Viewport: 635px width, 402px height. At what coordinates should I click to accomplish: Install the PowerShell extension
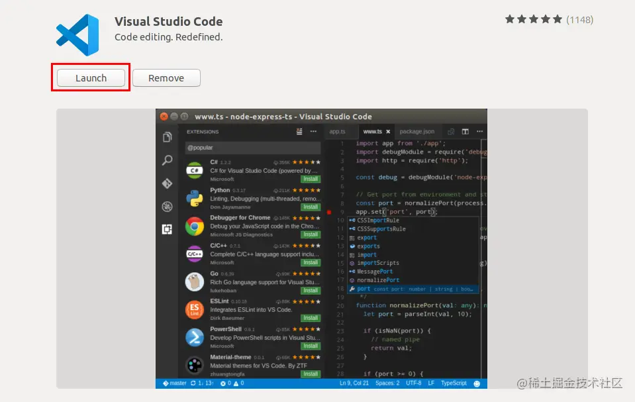pos(311,346)
